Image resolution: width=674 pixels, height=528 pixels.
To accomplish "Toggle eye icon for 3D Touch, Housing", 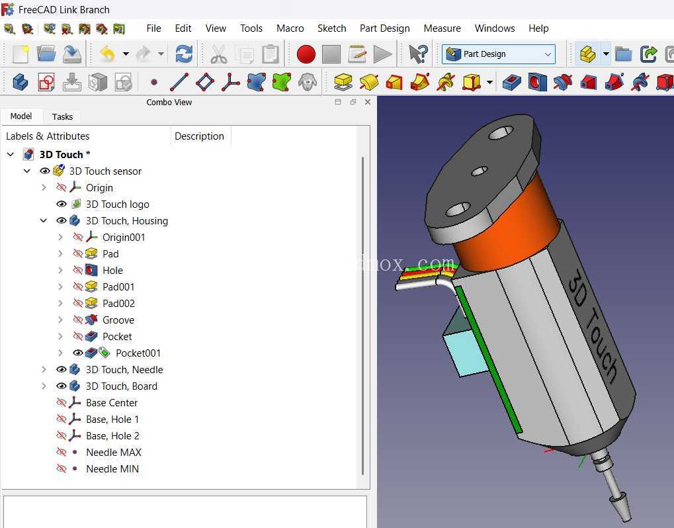I will [x=62, y=220].
